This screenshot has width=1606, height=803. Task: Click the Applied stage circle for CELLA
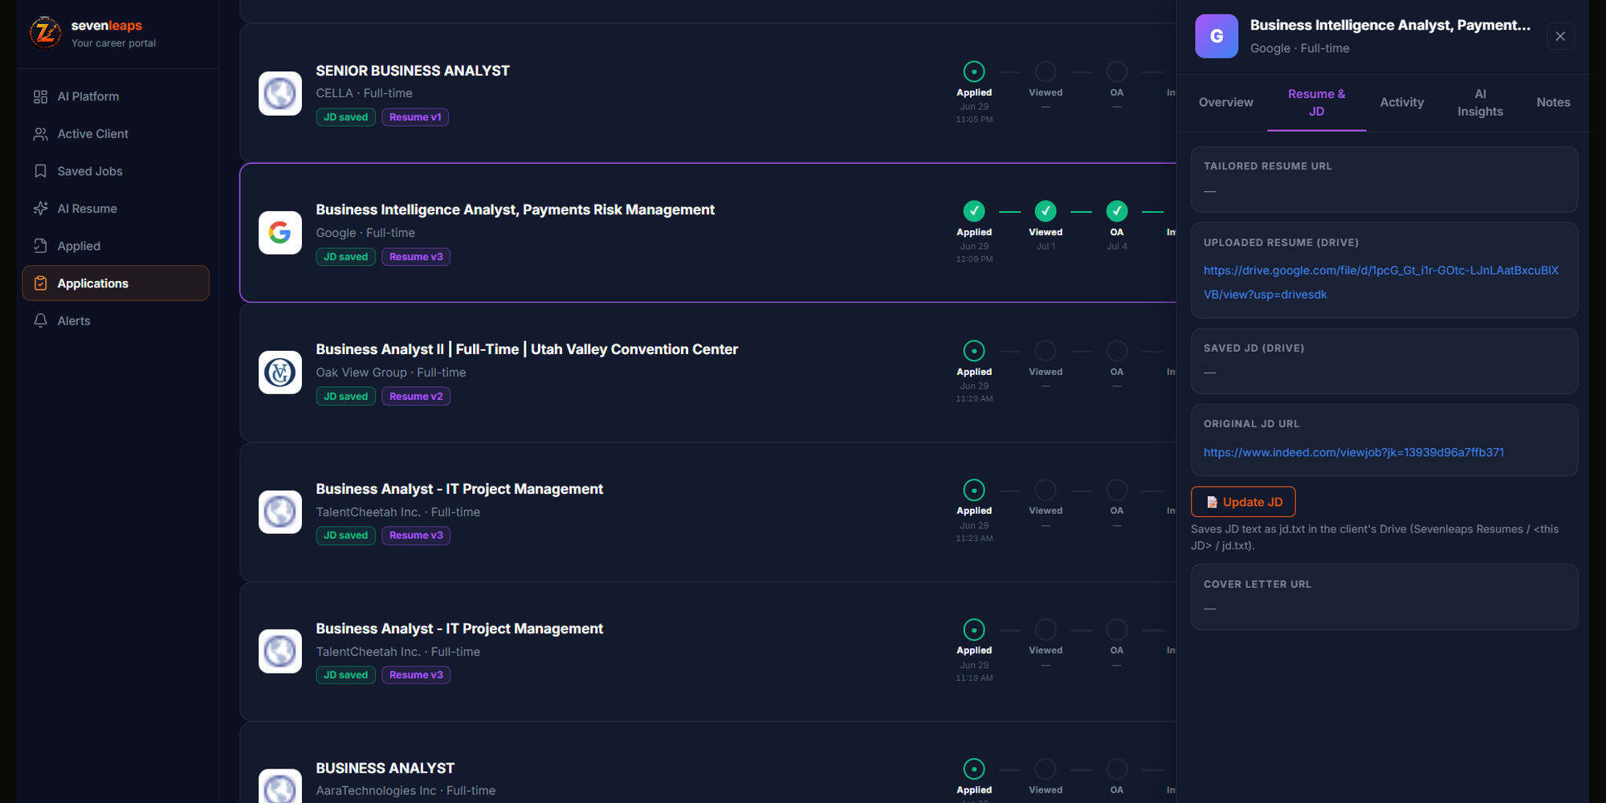pos(974,71)
